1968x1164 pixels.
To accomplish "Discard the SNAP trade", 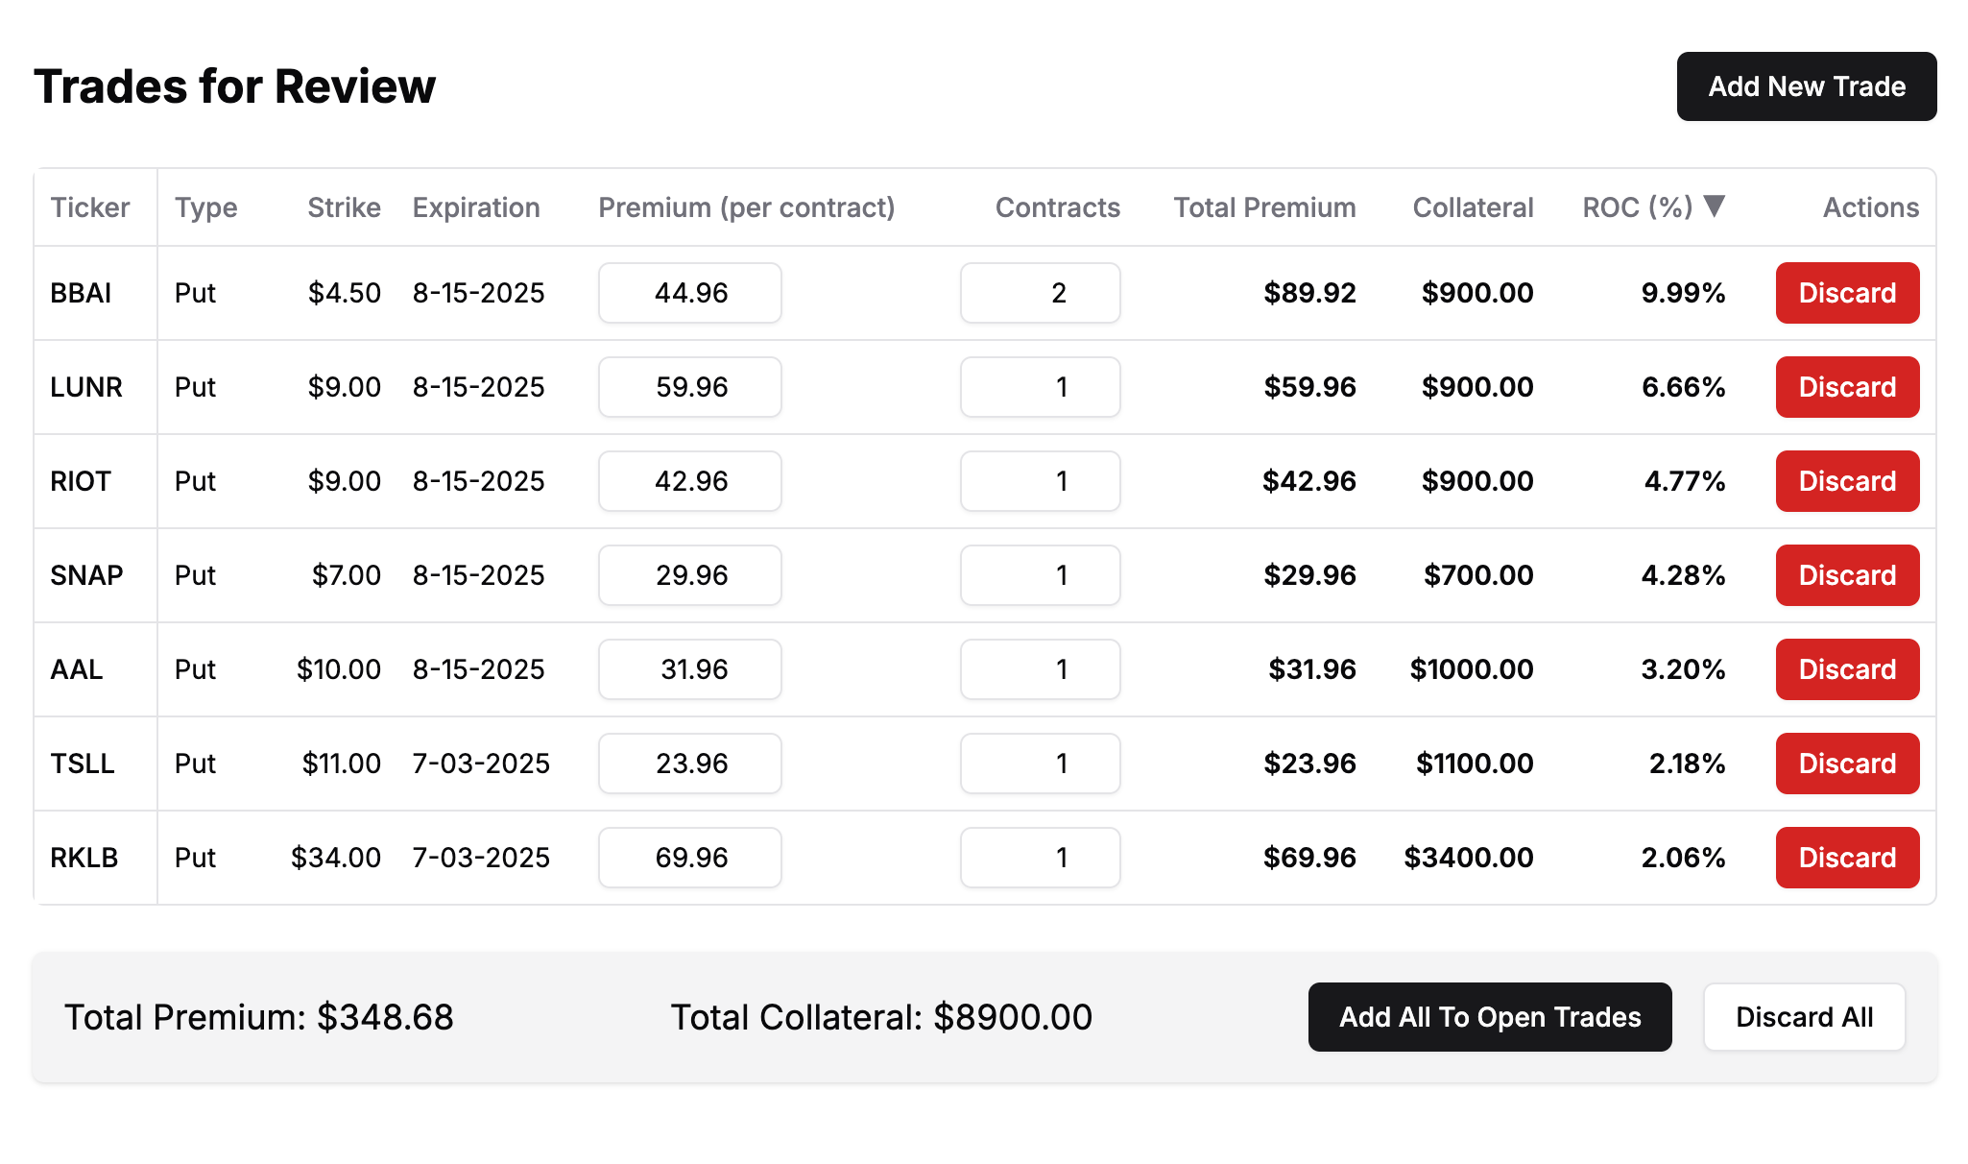I will point(1846,575).
